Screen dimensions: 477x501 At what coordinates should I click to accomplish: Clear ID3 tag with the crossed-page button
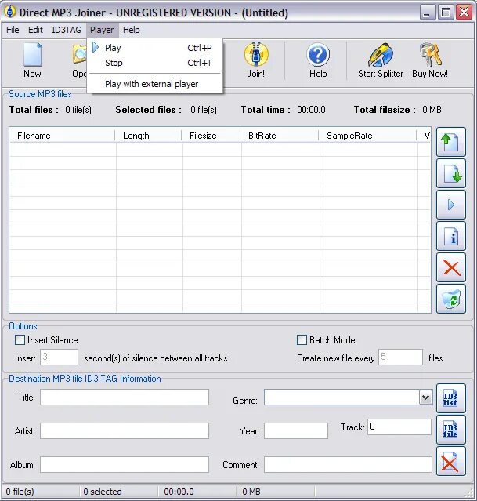(451, 461)
